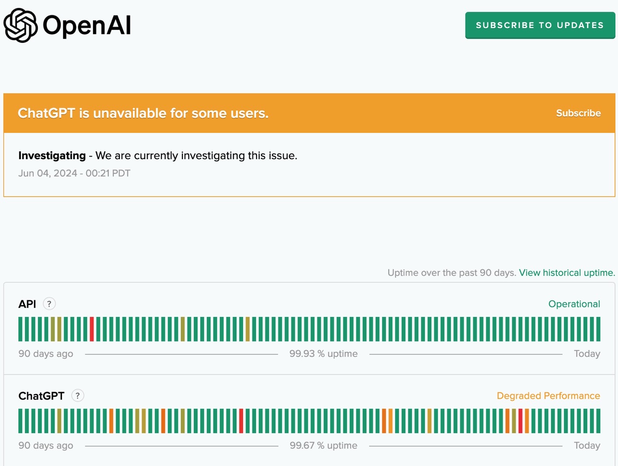The image size is (618, 466).
Task: Click the first bar in the ChatGPT uptime chart
Action: (x=21, y=421)
